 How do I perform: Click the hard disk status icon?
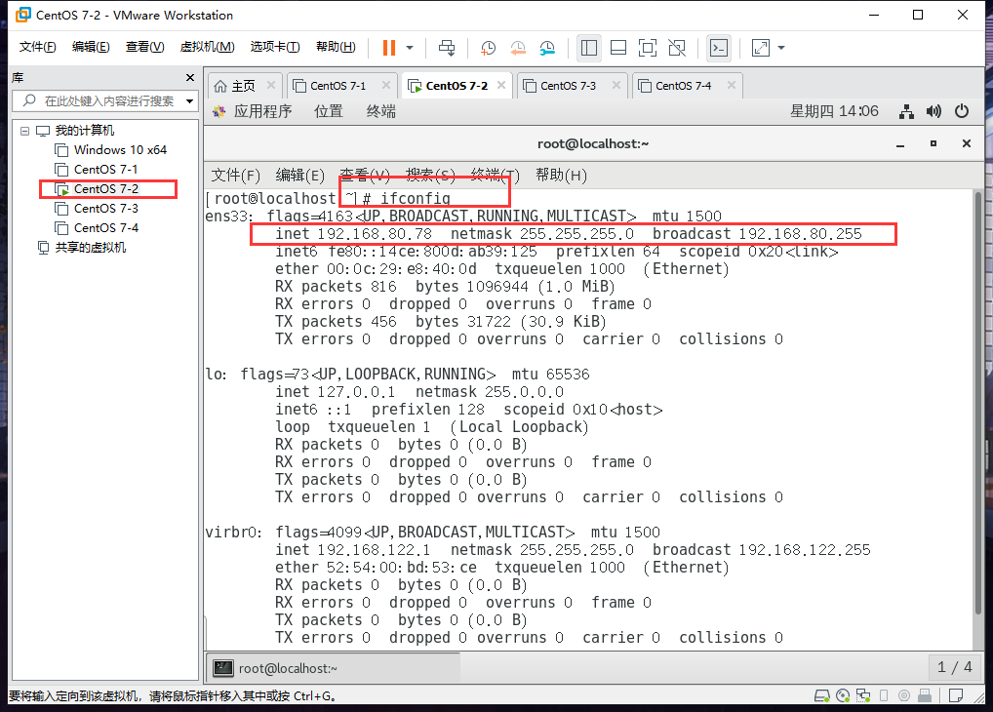pos(822,695)
